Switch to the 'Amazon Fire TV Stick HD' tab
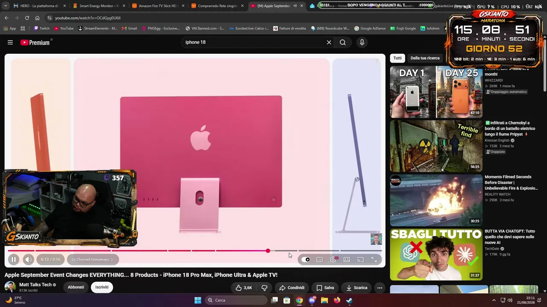This screenshot has width=547, height=307. tap(158, 6)
